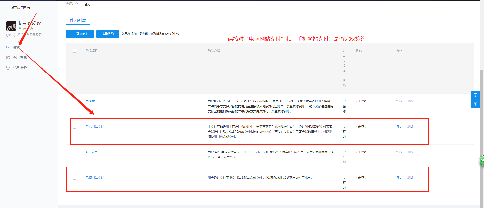Click the 添加能力 button

[x=80, y=34]
